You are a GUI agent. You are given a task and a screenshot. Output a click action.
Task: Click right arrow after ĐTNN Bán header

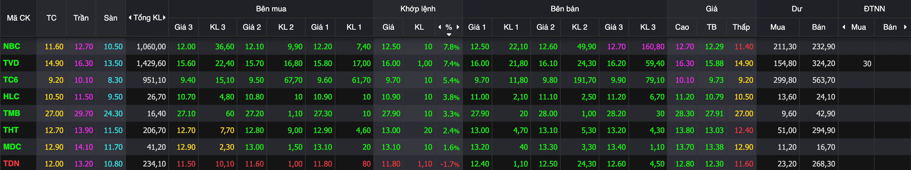pyautogui.click(x=905, y=27)
